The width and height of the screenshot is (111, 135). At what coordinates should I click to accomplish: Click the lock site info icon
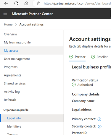[38, 4]
